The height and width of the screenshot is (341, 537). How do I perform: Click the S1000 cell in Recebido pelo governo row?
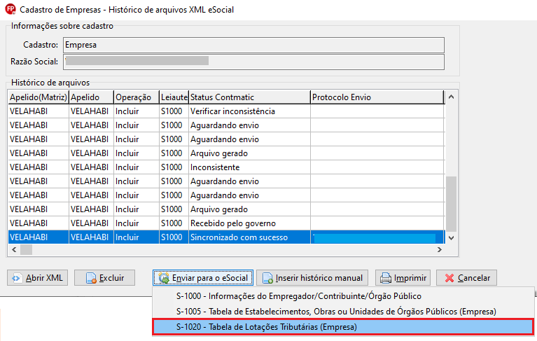click(174, 223)
